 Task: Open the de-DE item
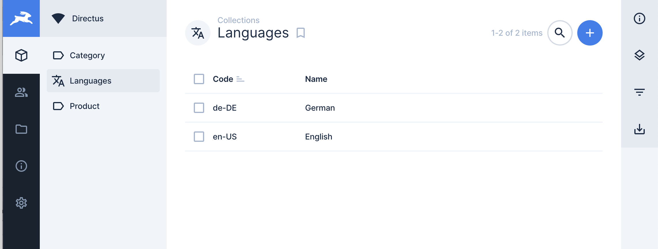coord(225,108)
